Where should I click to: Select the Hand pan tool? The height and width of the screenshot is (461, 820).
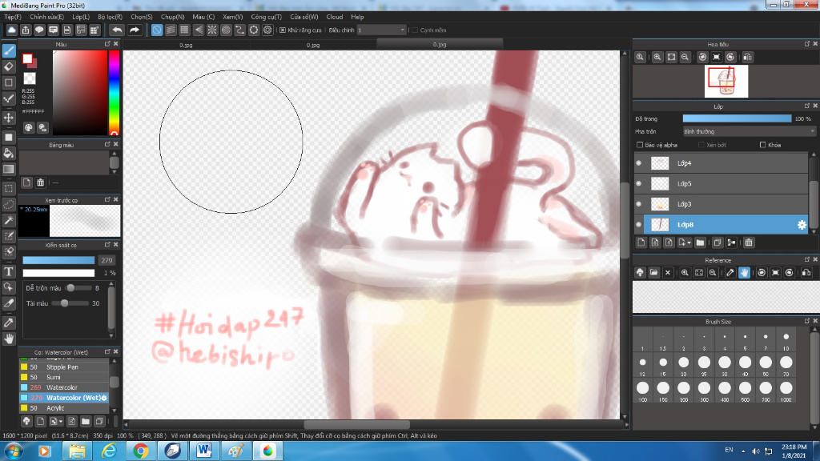8,339
